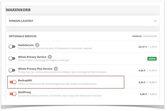Click the BackupMX service title
This screenshot has height=111, width=167.
pyautogui.click(x=25, y=80)
